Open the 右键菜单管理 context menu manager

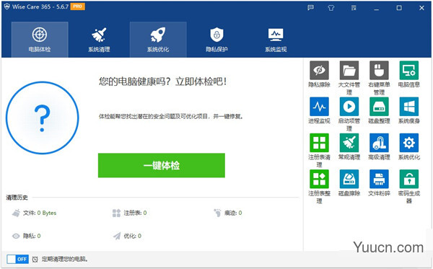[379, 71]
